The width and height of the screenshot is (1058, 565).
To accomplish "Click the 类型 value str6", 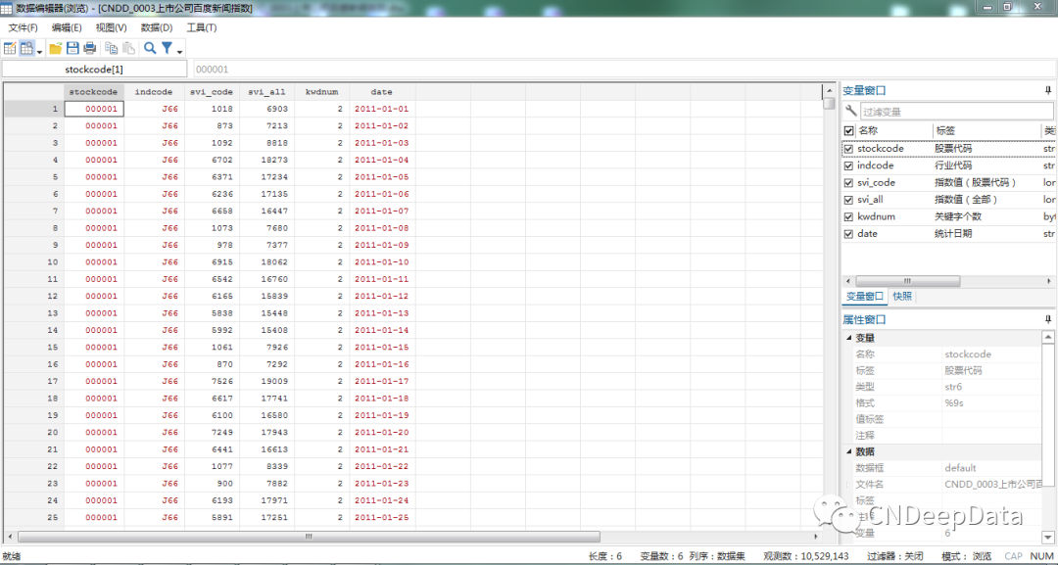I will pyautogui.click(x=955, y=387).
